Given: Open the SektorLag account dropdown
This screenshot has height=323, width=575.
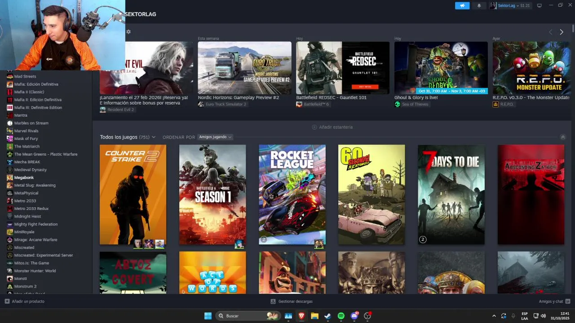Looking at the screenshot, I should click(x=510, y=5).
